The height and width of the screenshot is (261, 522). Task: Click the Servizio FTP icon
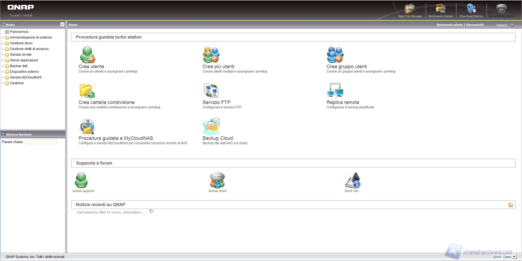pos(211,91)
